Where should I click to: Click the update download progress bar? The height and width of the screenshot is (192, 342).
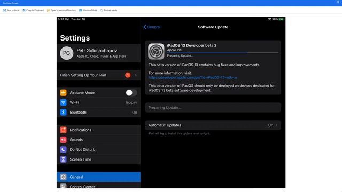coord(223,53)
